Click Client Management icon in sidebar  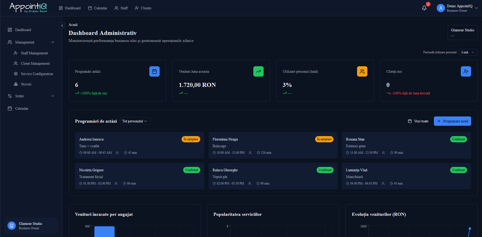(x=16, y=63)
